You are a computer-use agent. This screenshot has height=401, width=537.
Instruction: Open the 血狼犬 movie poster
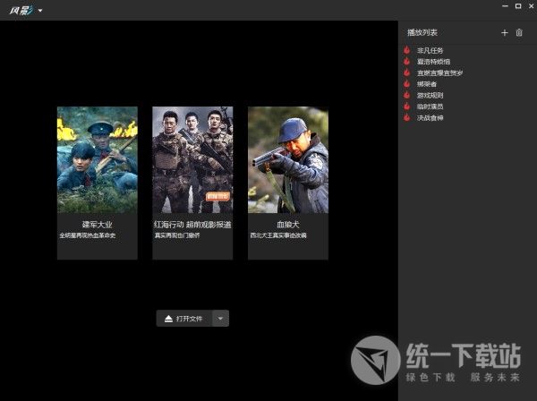288,160
